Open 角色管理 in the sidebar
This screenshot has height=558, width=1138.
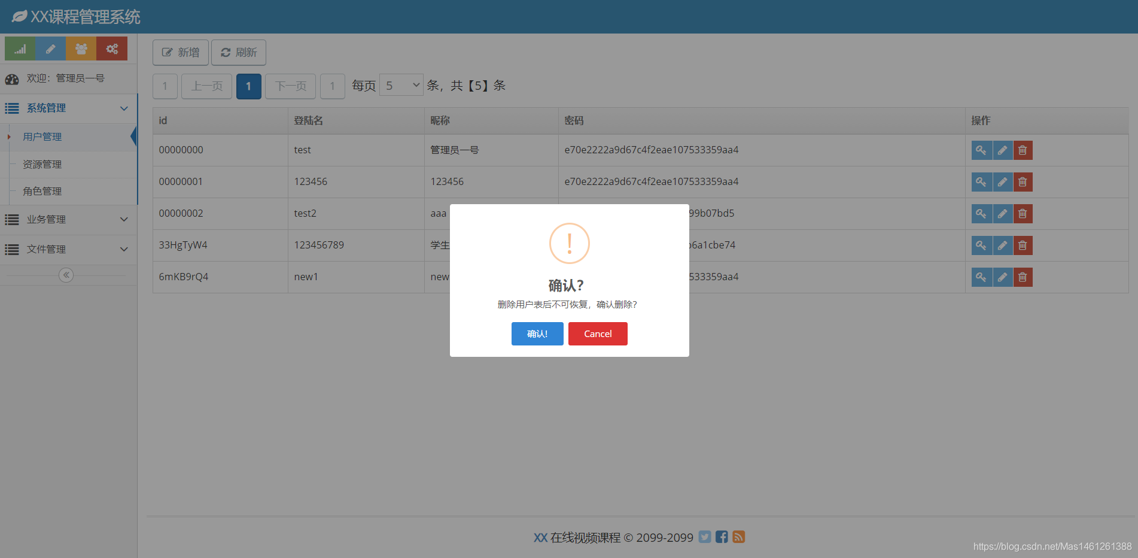pos(68,192)
